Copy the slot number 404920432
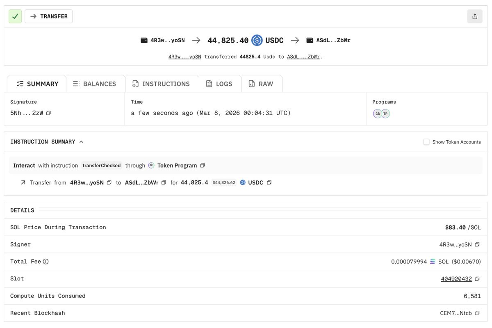 point(477,279)
